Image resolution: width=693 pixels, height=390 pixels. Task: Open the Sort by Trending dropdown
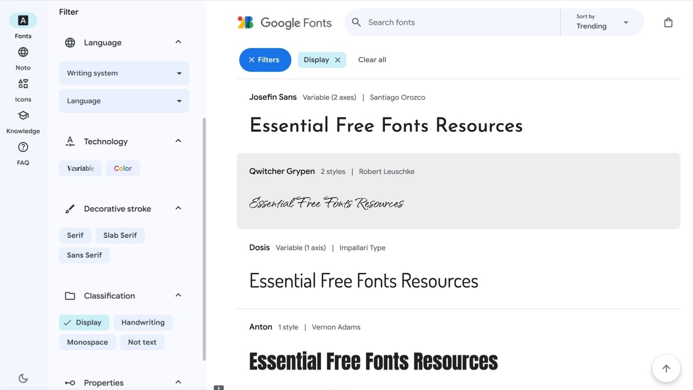pyautogui.click(x=602, y=22)
